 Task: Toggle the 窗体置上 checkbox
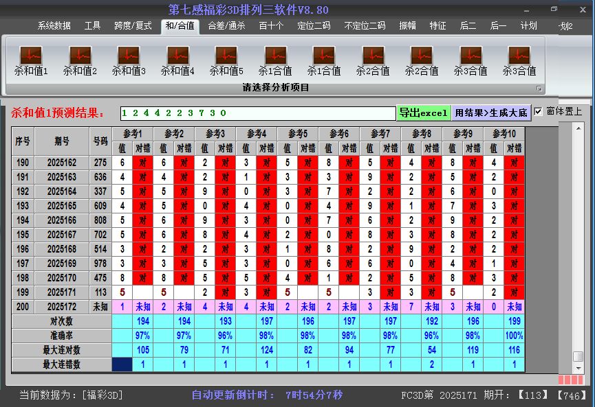pos(538,111)
